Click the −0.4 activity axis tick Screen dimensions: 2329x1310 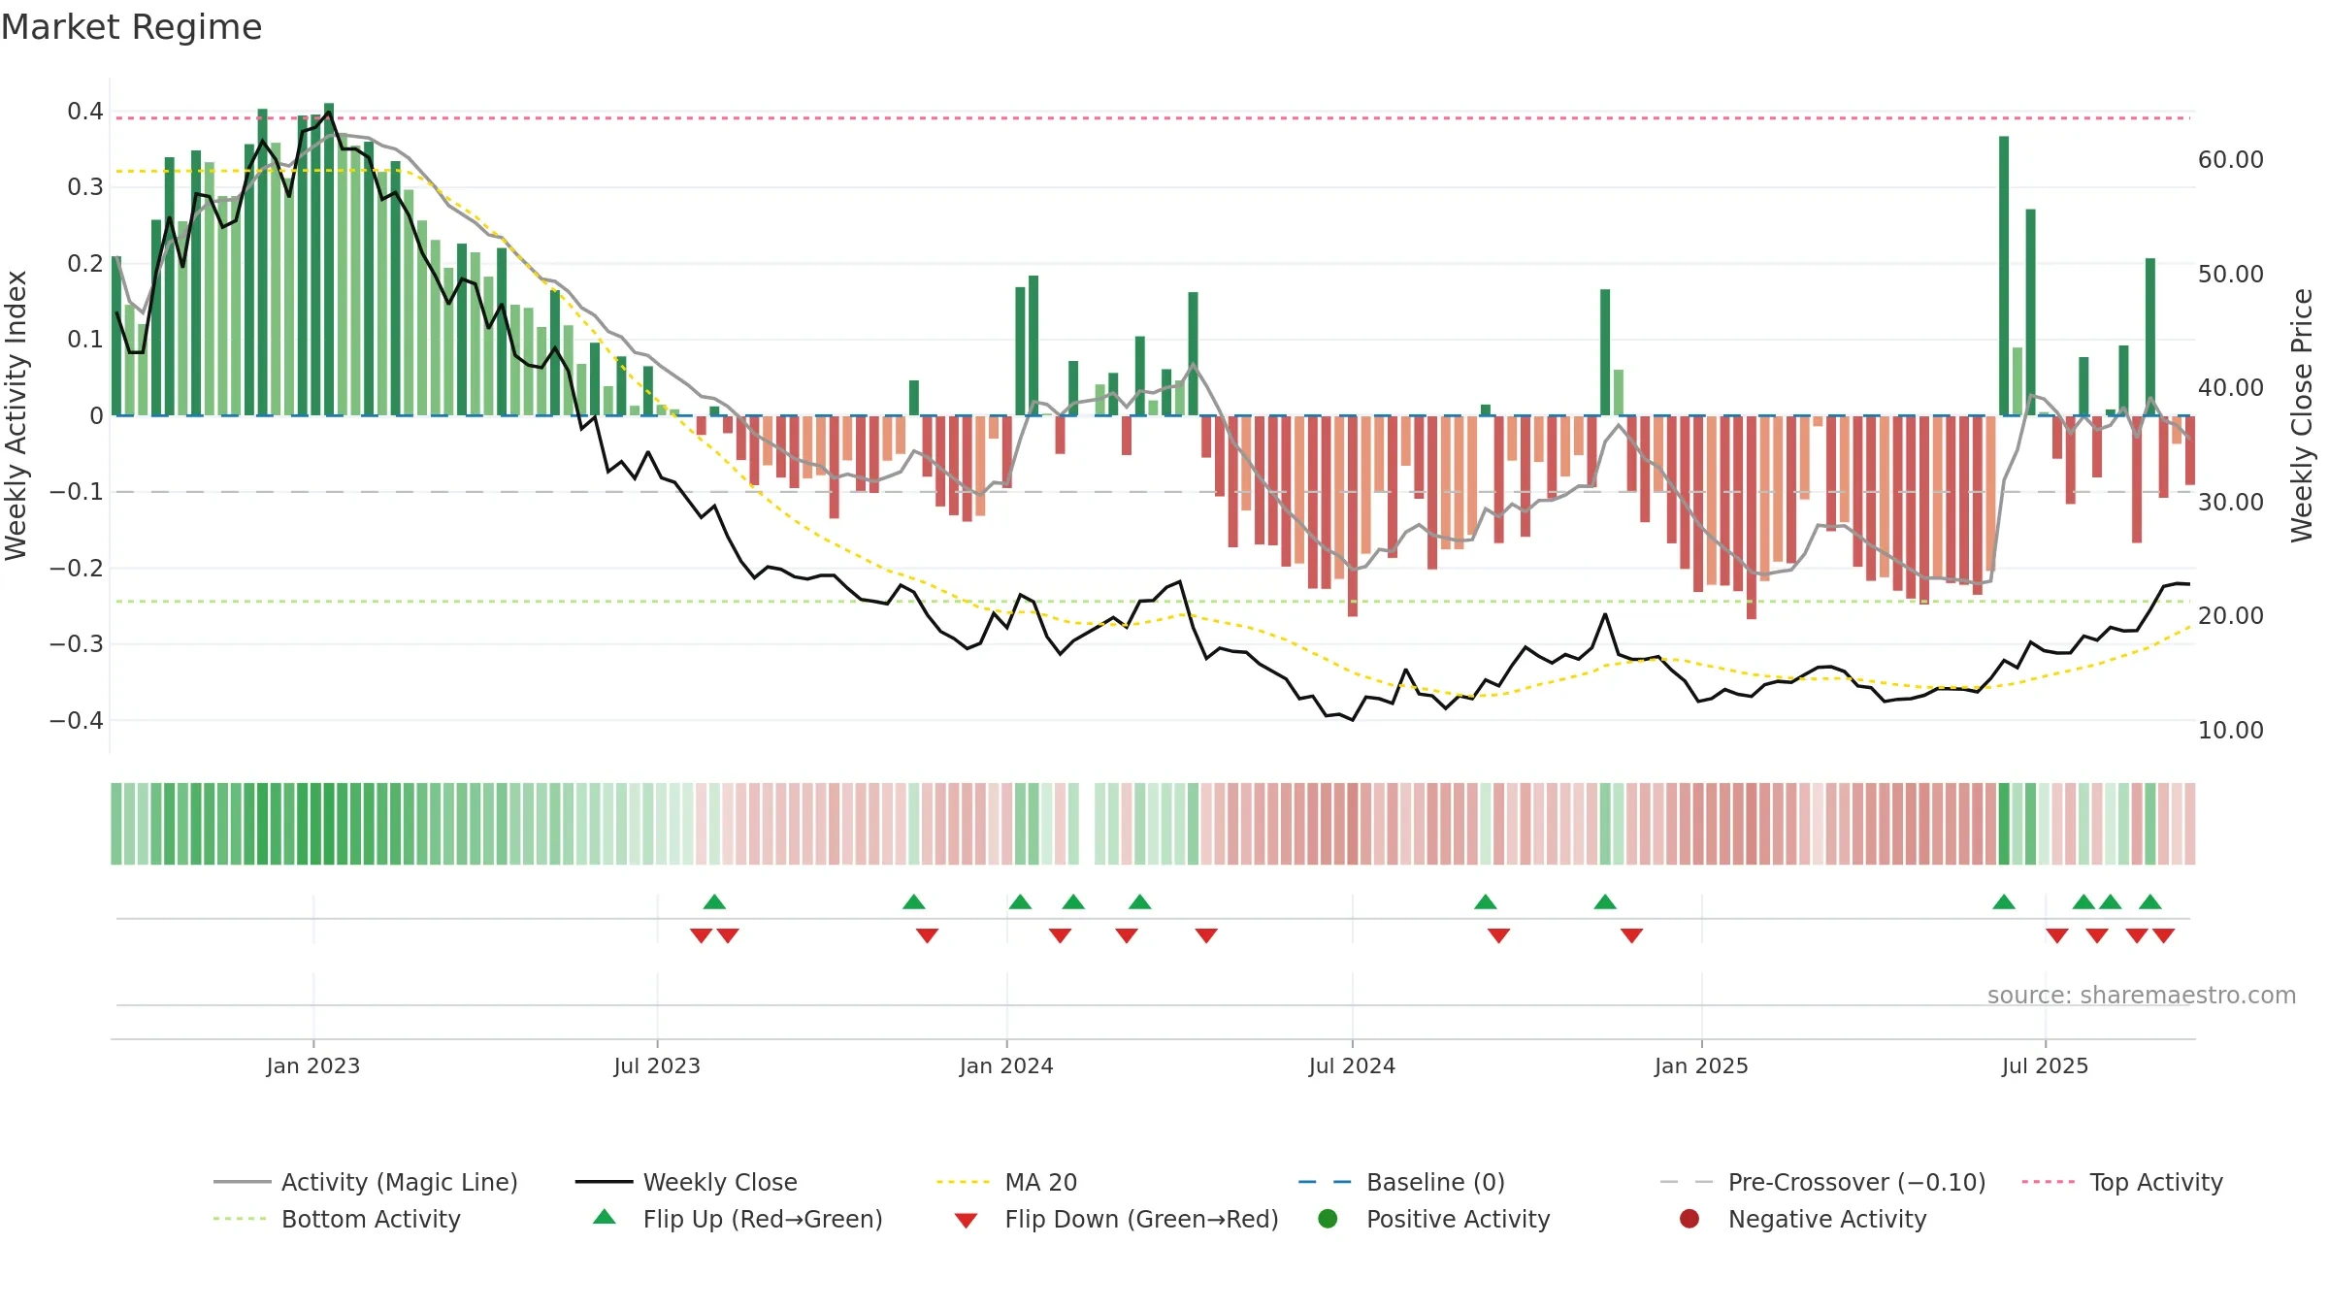point(76,720)
